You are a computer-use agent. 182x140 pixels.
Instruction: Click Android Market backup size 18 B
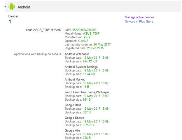(86, 87)
